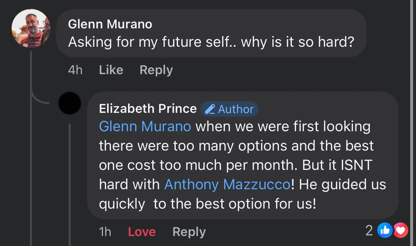Click Elizabeth's reply text about best option
This screenshot has width=416, height=246.
tap(235, 204)
